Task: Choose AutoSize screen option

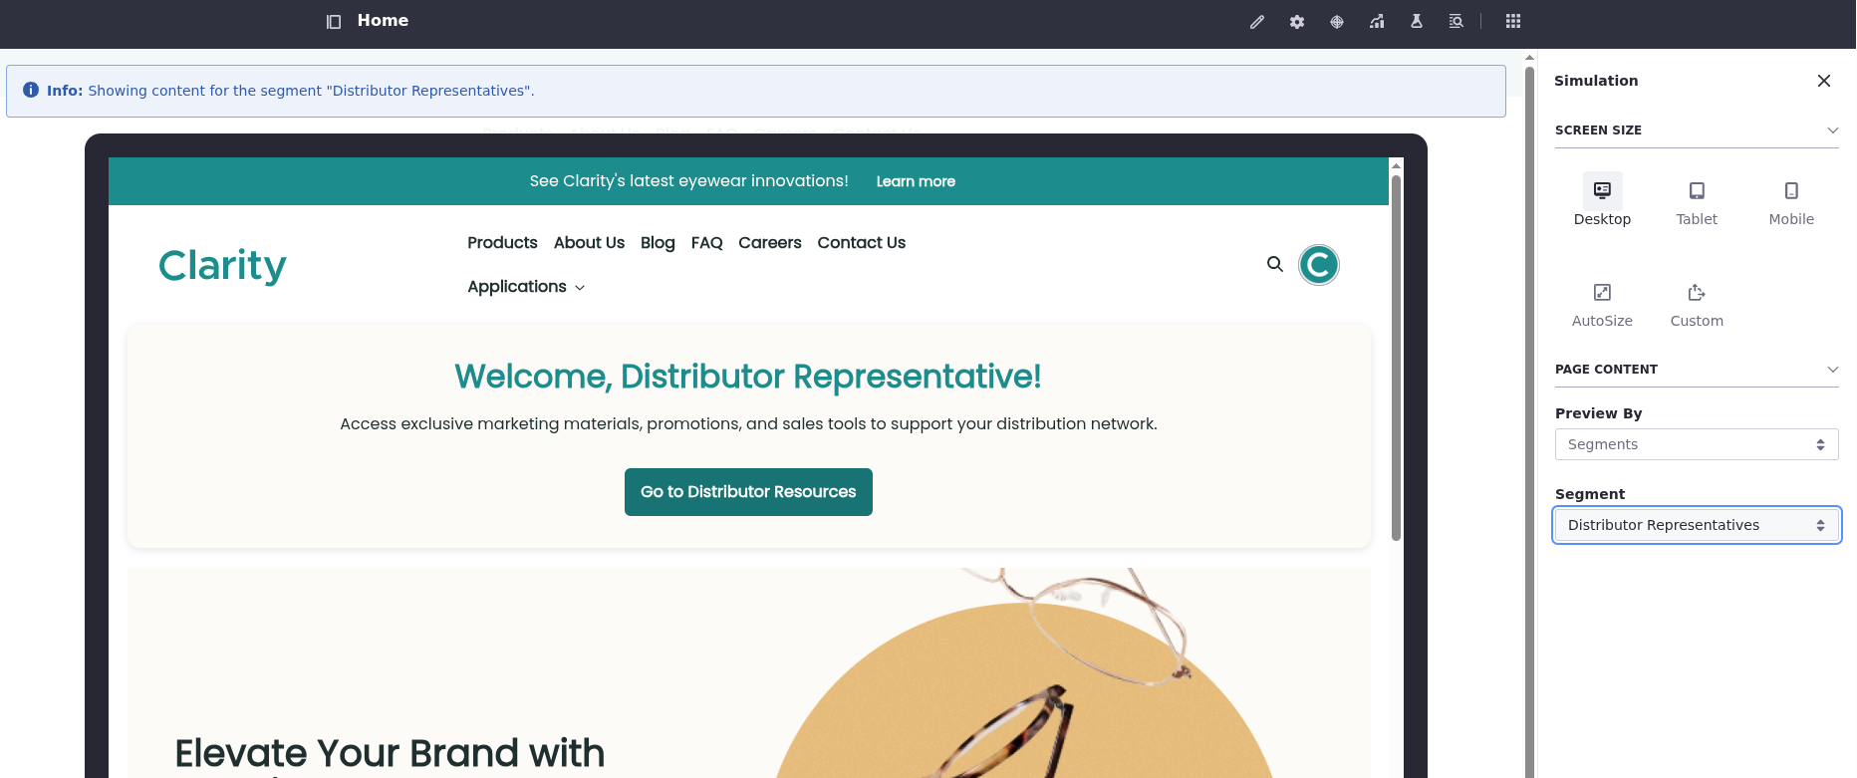Action: pos(1602,303)
